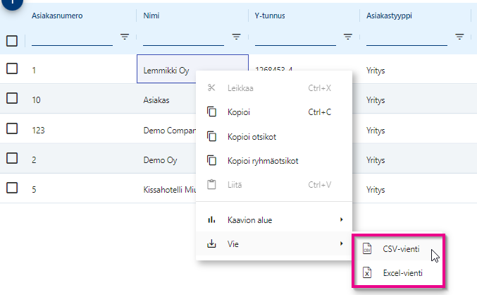
Task: Click the Excel file icon in export submenu
Action: [367, 272]
